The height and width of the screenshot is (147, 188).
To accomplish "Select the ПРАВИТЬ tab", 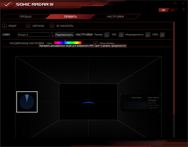I will (x=70, y=17).
